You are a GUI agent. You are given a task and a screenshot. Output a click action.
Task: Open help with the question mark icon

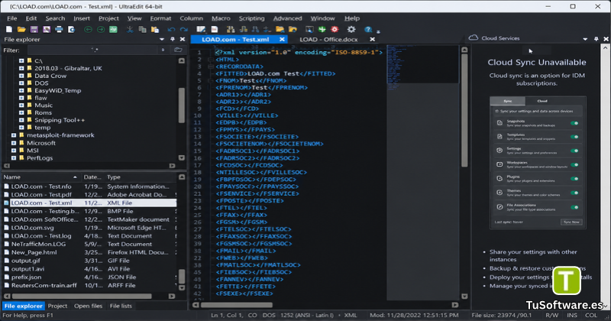(x=368, y=29)
